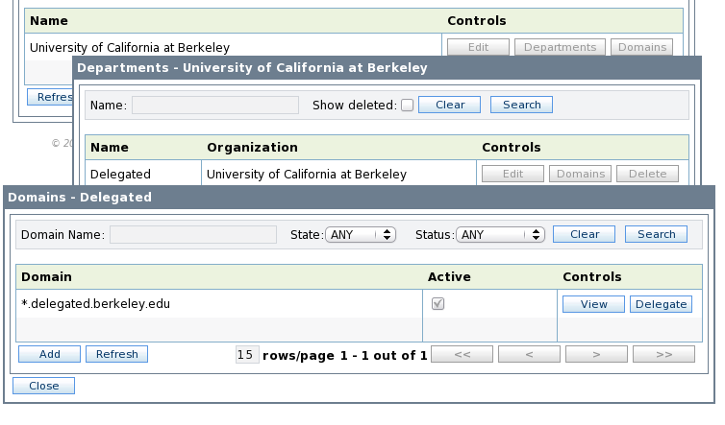Click University of California at Berkeley in Organization column
Viewport: 725px width, 425px height.
pos(307,174)
